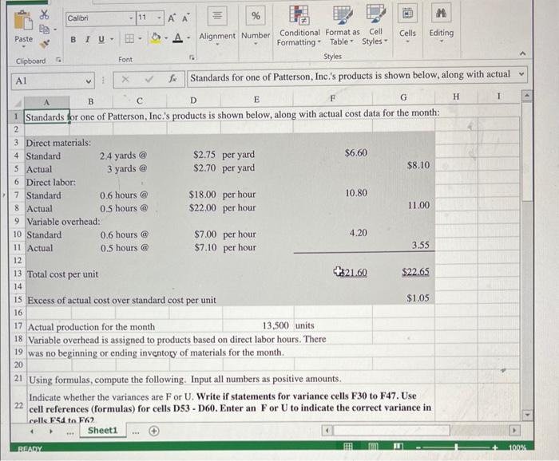
Task: Select the Format Painter brush
Action: pos(45,44)
